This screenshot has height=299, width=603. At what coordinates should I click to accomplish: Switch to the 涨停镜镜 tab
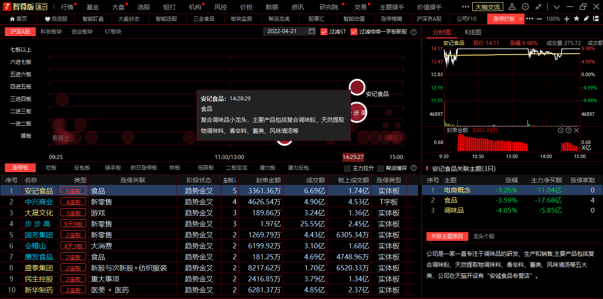(x=391, y=19)
